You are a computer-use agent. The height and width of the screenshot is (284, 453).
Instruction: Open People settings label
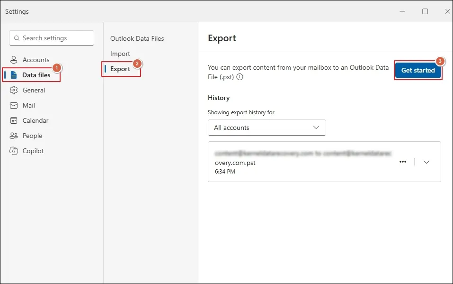pos(32,136)
